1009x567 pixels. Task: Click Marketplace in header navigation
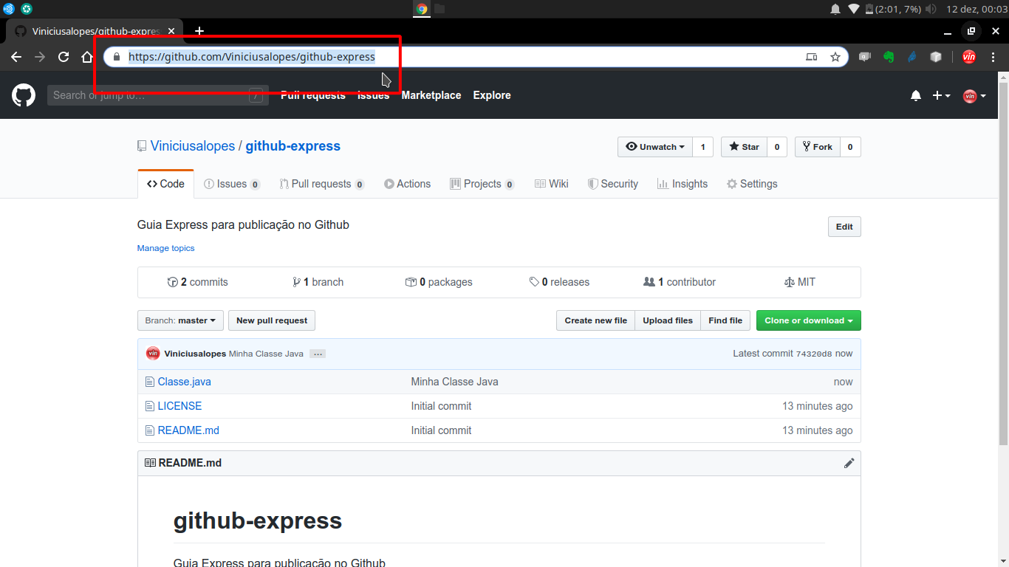click(x=431, y=95)
